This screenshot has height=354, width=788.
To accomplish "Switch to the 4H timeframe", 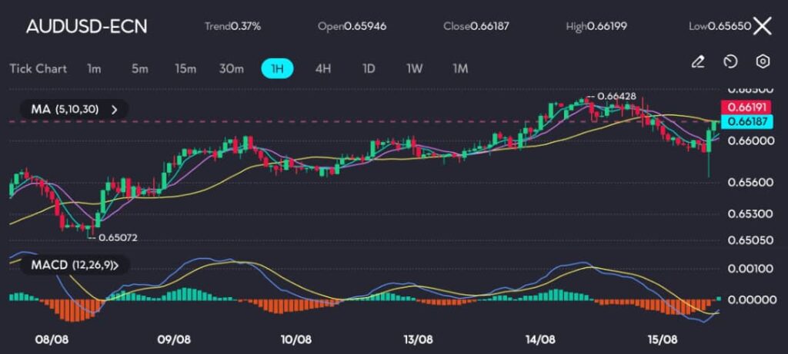I will (323, 68).
